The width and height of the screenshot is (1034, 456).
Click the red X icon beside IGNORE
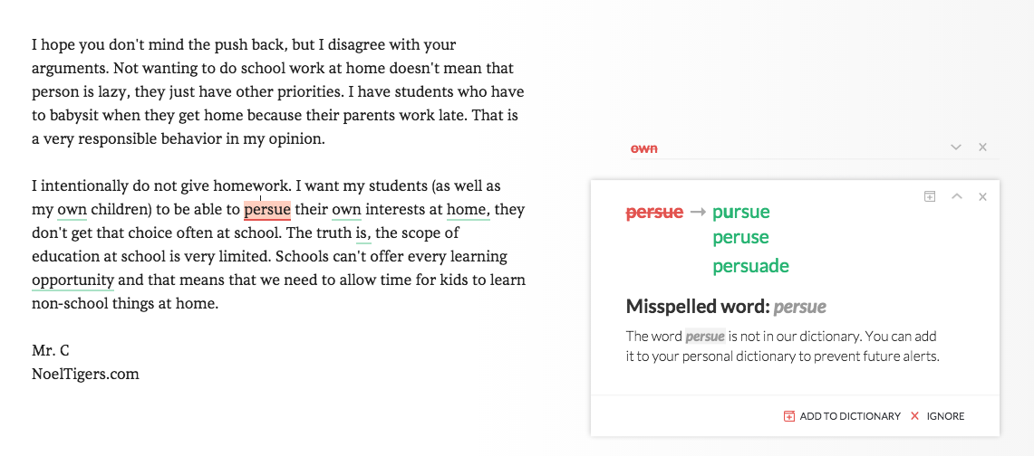click(x=914, y=416)
